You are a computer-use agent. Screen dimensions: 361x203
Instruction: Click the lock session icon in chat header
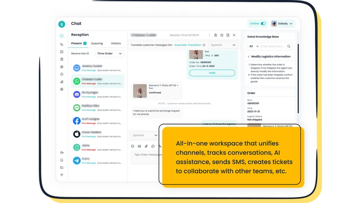point(216,35)
